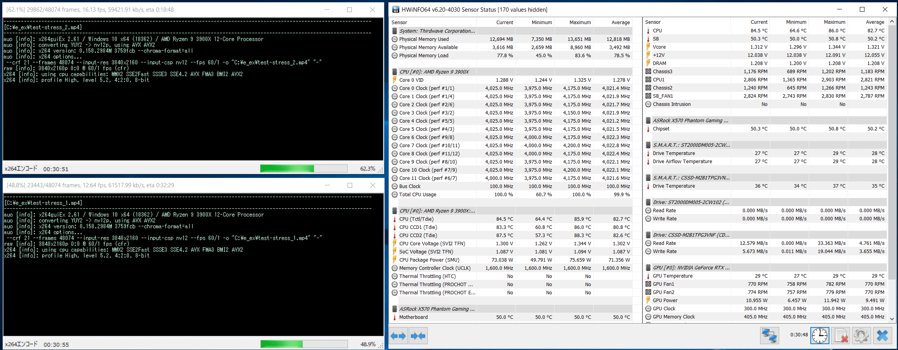Click the blue X close sensors button
Screen dimensions: 898x350
point(882,335)
